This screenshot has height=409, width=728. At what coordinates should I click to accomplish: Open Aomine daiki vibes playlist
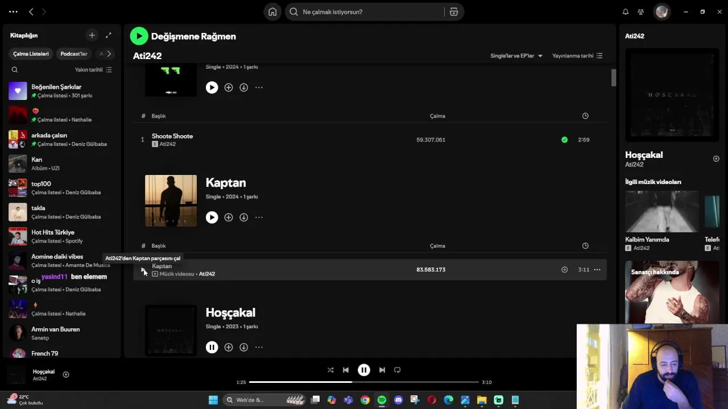pyautogui.click(x=61, y=261)
